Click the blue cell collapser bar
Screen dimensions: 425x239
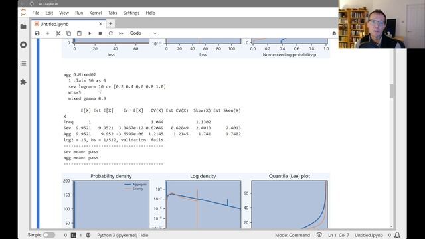click(x=38, y=133)
